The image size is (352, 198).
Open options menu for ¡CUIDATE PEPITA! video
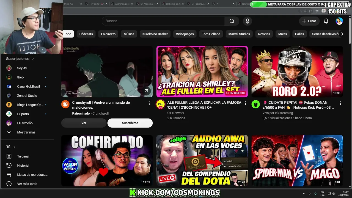tap(340, 103)
